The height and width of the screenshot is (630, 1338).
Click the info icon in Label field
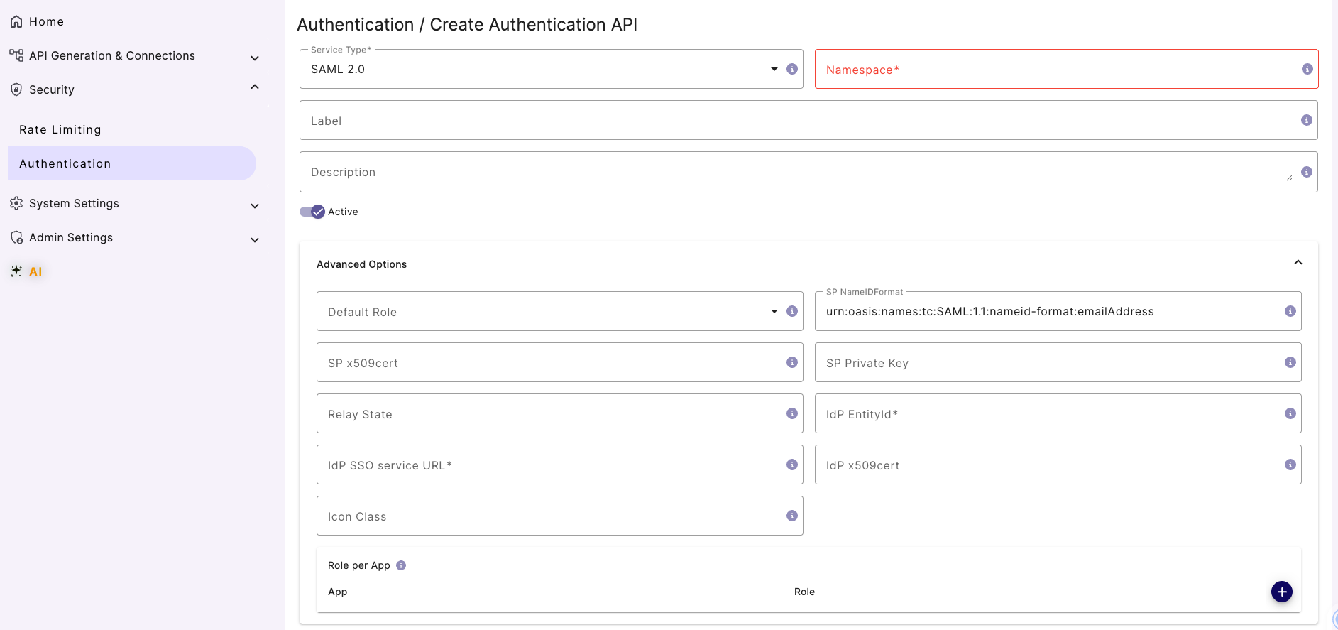pyautogui.click(x=1306, y=120)
